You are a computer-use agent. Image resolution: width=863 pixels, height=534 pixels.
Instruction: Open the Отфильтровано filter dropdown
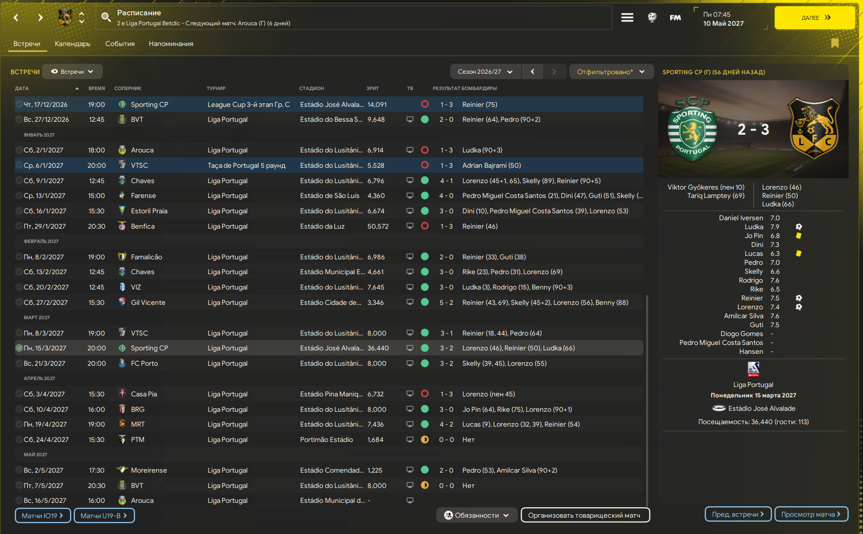tap(611, 72)
